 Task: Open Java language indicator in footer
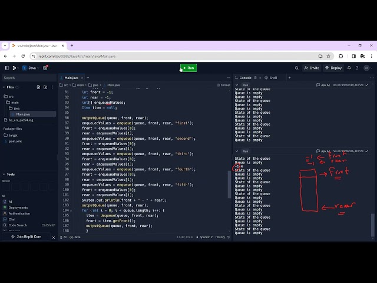tap(75, 237)
